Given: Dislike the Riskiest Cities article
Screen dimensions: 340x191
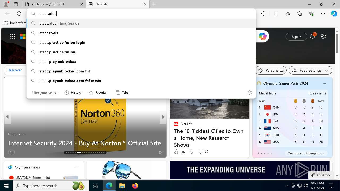Looking at the screenshot, I should (192, 152).
